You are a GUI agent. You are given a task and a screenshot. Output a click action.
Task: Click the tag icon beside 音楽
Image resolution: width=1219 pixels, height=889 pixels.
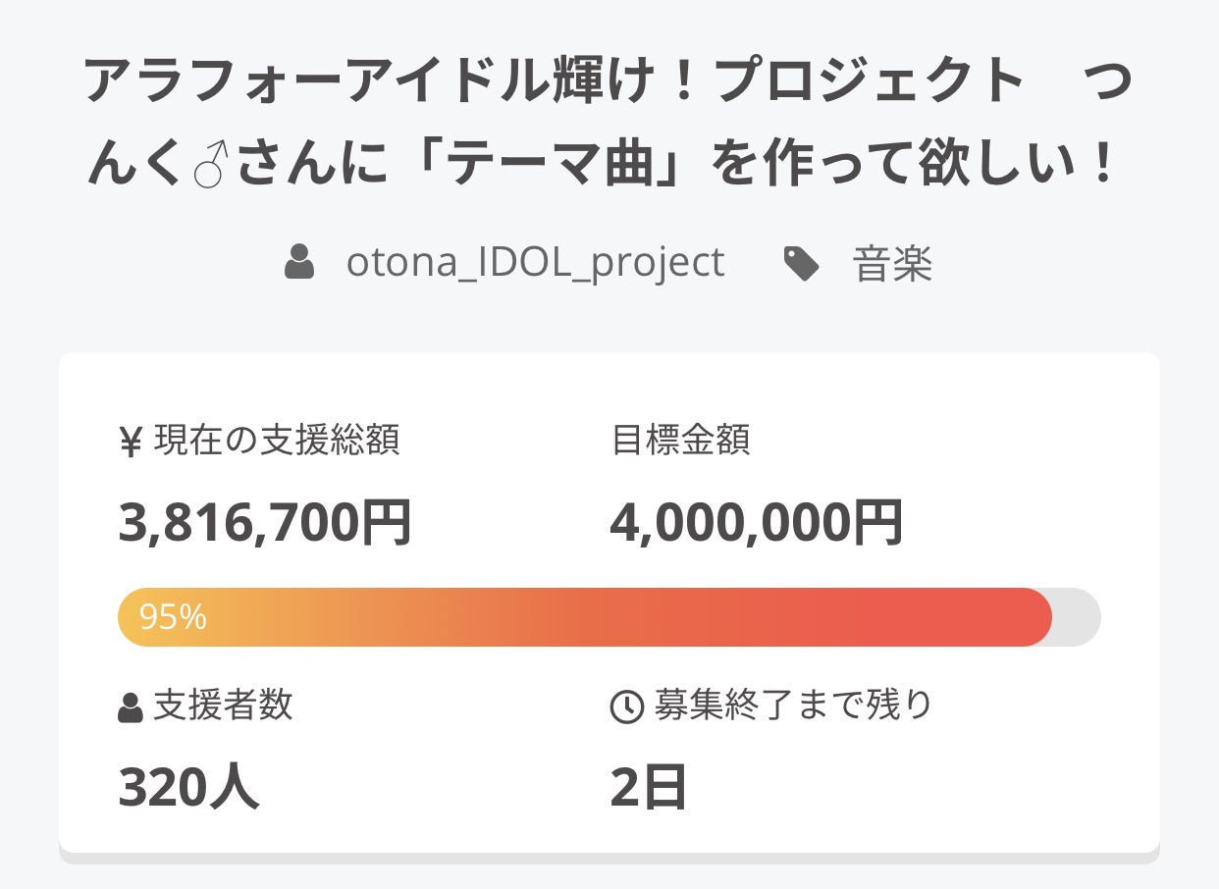coord(802,263)
